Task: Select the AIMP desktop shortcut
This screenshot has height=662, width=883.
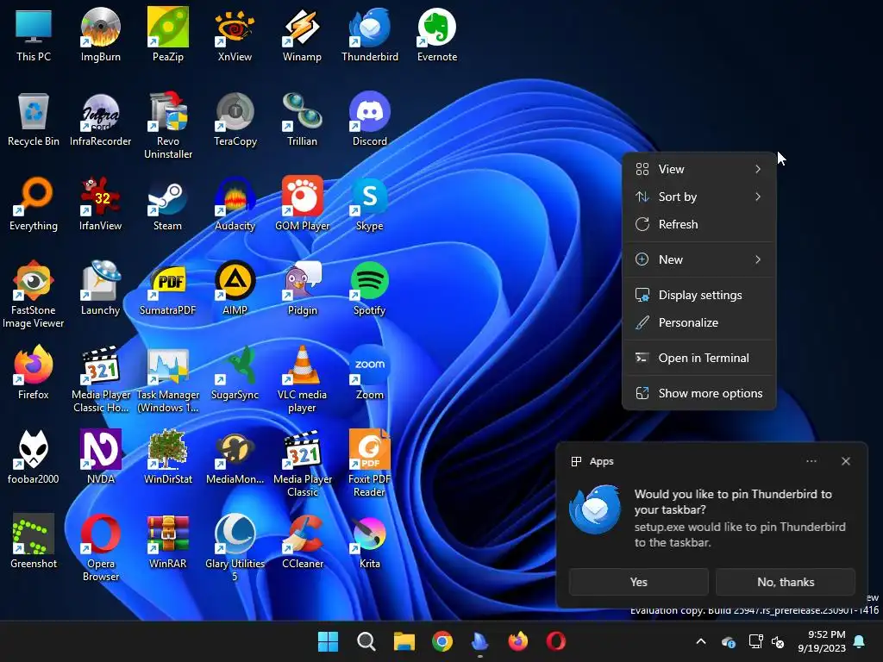Action: [235, 288]
